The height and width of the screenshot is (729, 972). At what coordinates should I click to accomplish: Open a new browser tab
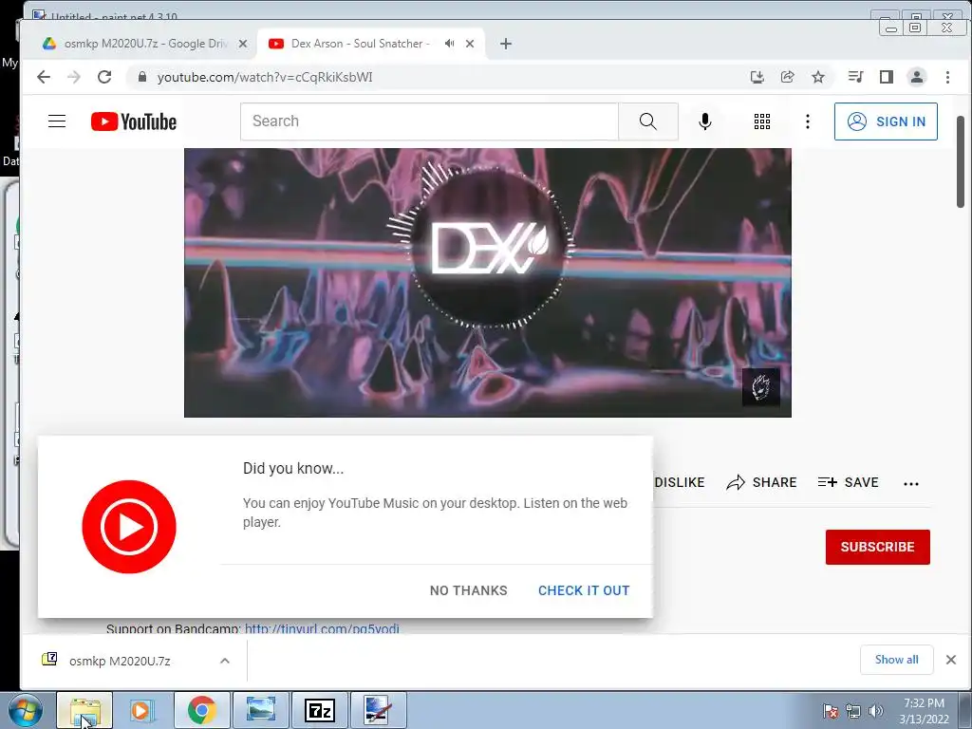click(x=506, y=44)
